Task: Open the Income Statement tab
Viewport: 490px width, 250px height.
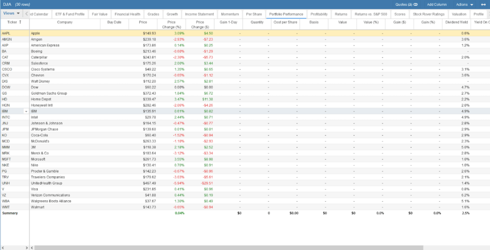Action: click(x=200, y=14)
